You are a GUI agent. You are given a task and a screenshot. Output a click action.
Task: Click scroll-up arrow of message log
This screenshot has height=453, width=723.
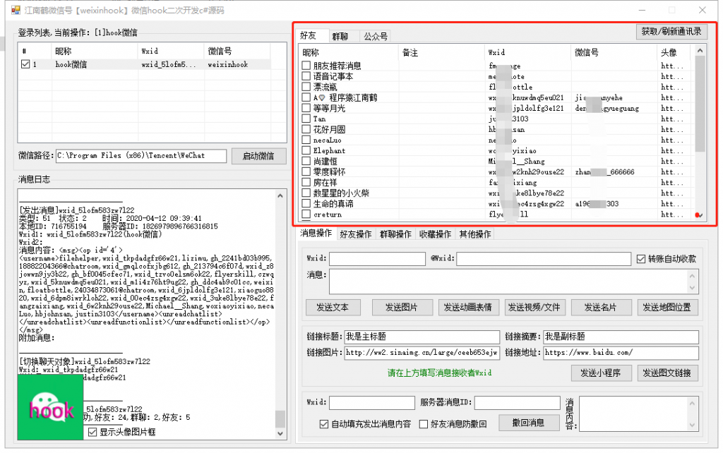click(280, 195)
